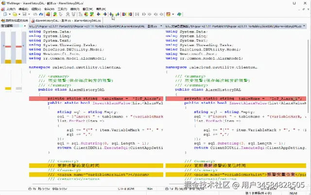Expand the plugin icon dropdown arrow
Screen dimensions: 311x195
coord(173,14)
